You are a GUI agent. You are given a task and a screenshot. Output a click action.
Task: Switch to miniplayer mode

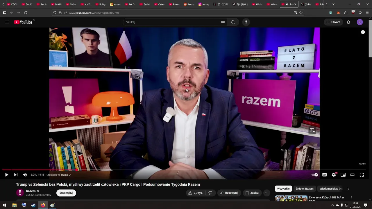(343, 175)
